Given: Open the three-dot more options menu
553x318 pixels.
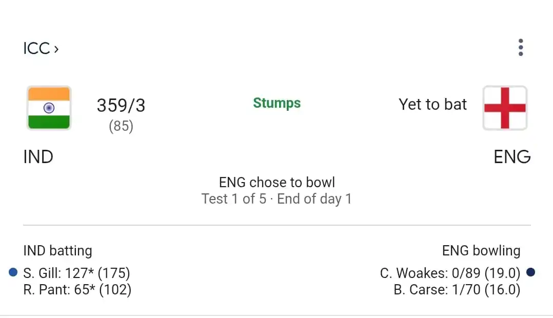Looking at the screenshot, I should click(521, 48).
